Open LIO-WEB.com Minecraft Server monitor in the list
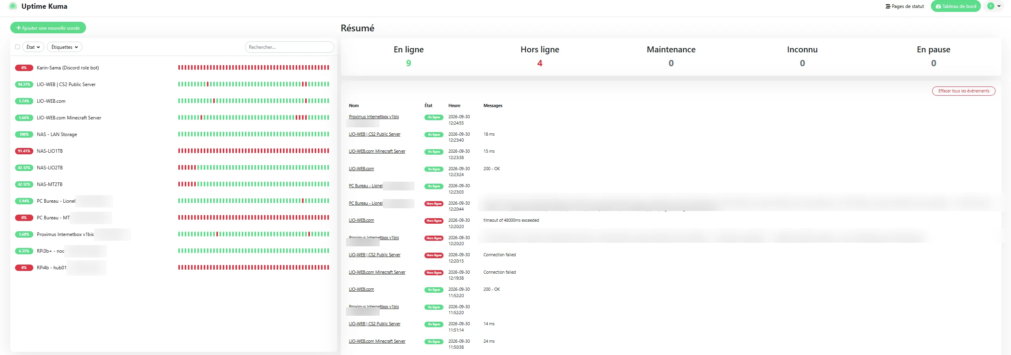This screenshot has width=1011, height=355. point(173,118)
